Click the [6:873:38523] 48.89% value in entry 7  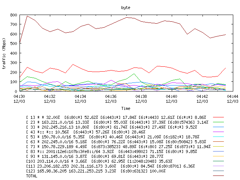114,147
